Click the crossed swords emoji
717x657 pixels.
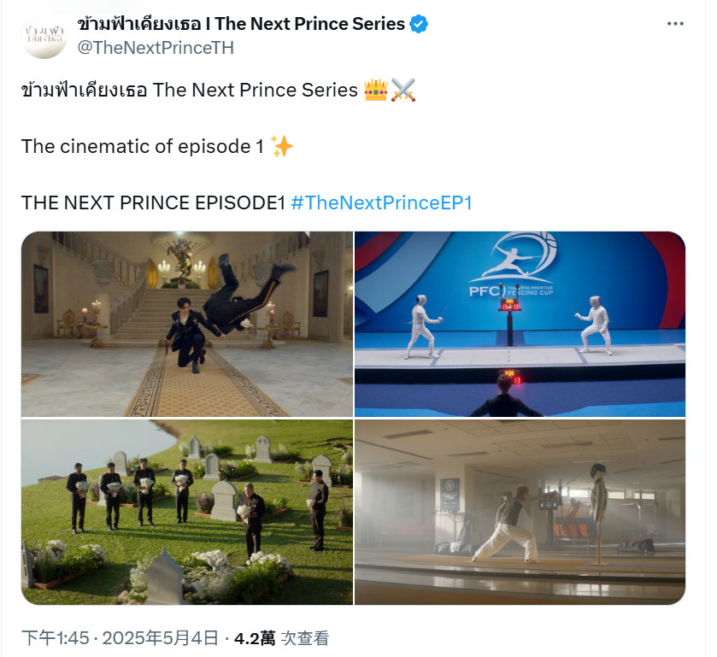[403, 90]
